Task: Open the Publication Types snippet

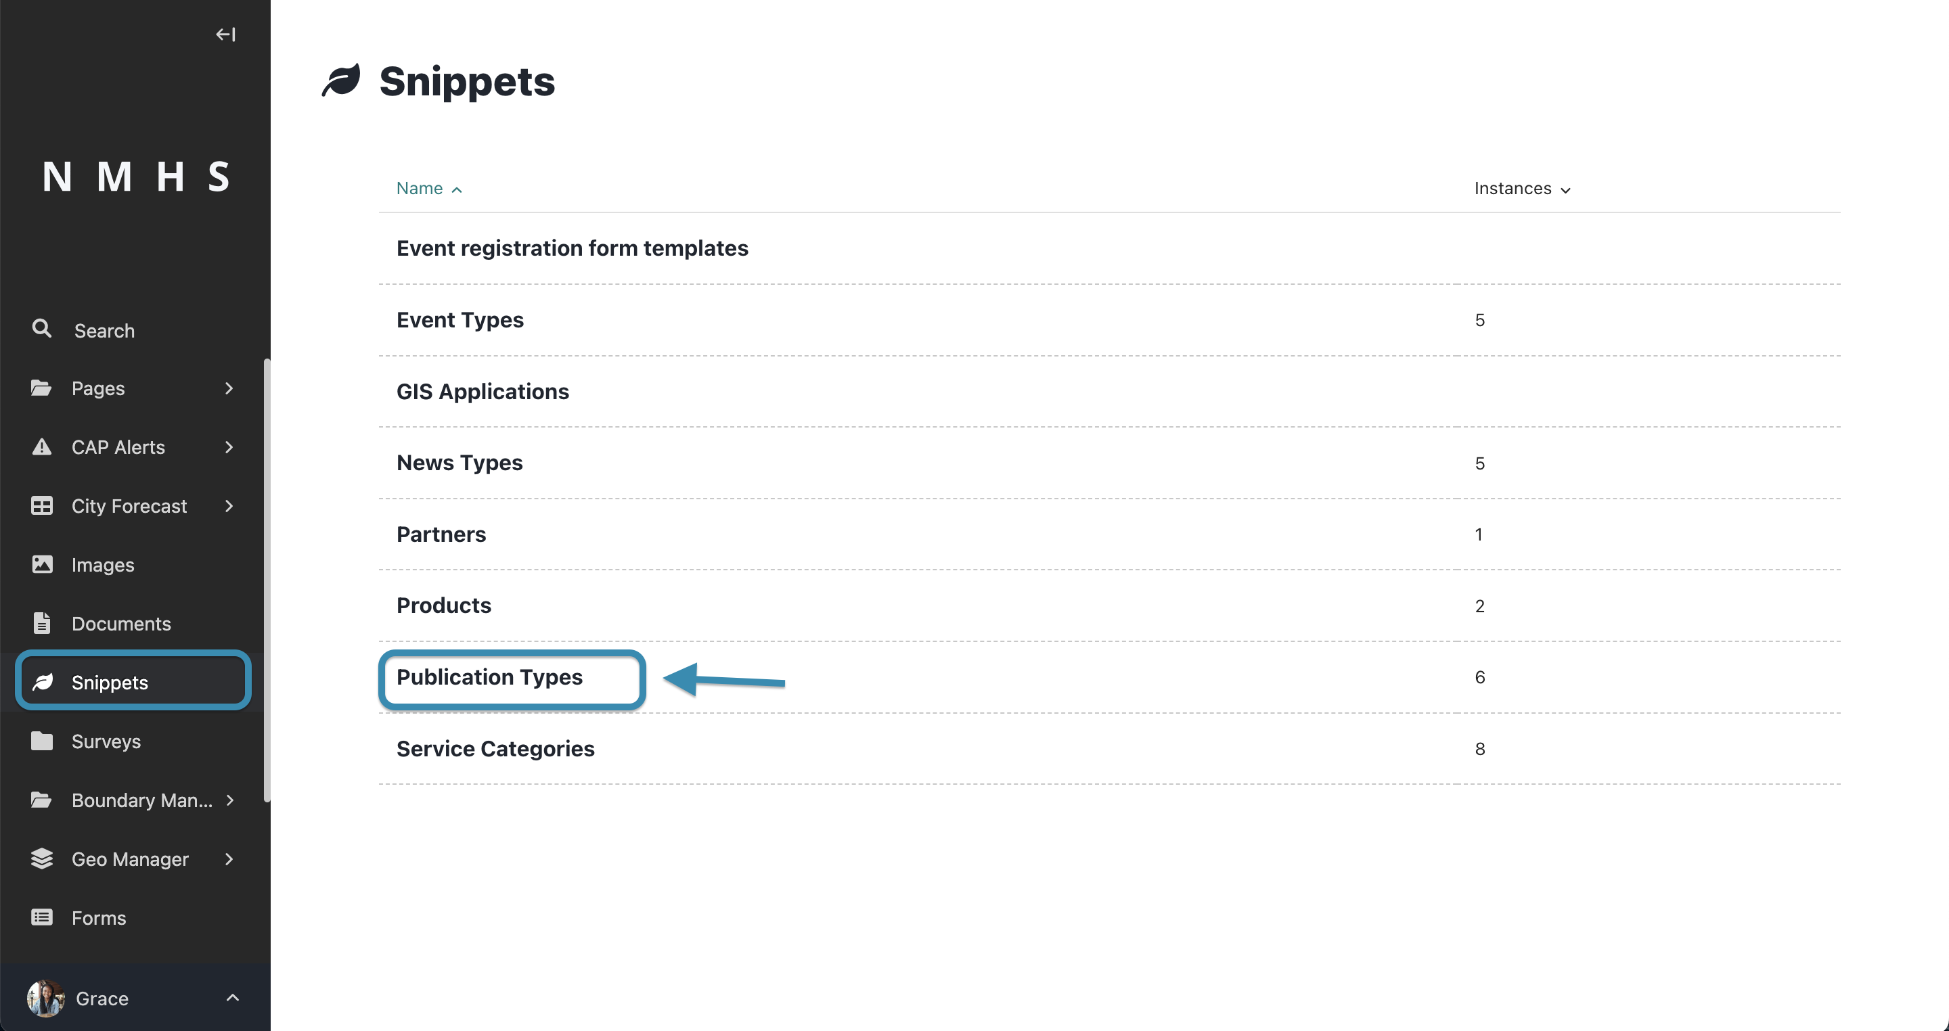Action: pyautogui.click(x=490, y=677)
